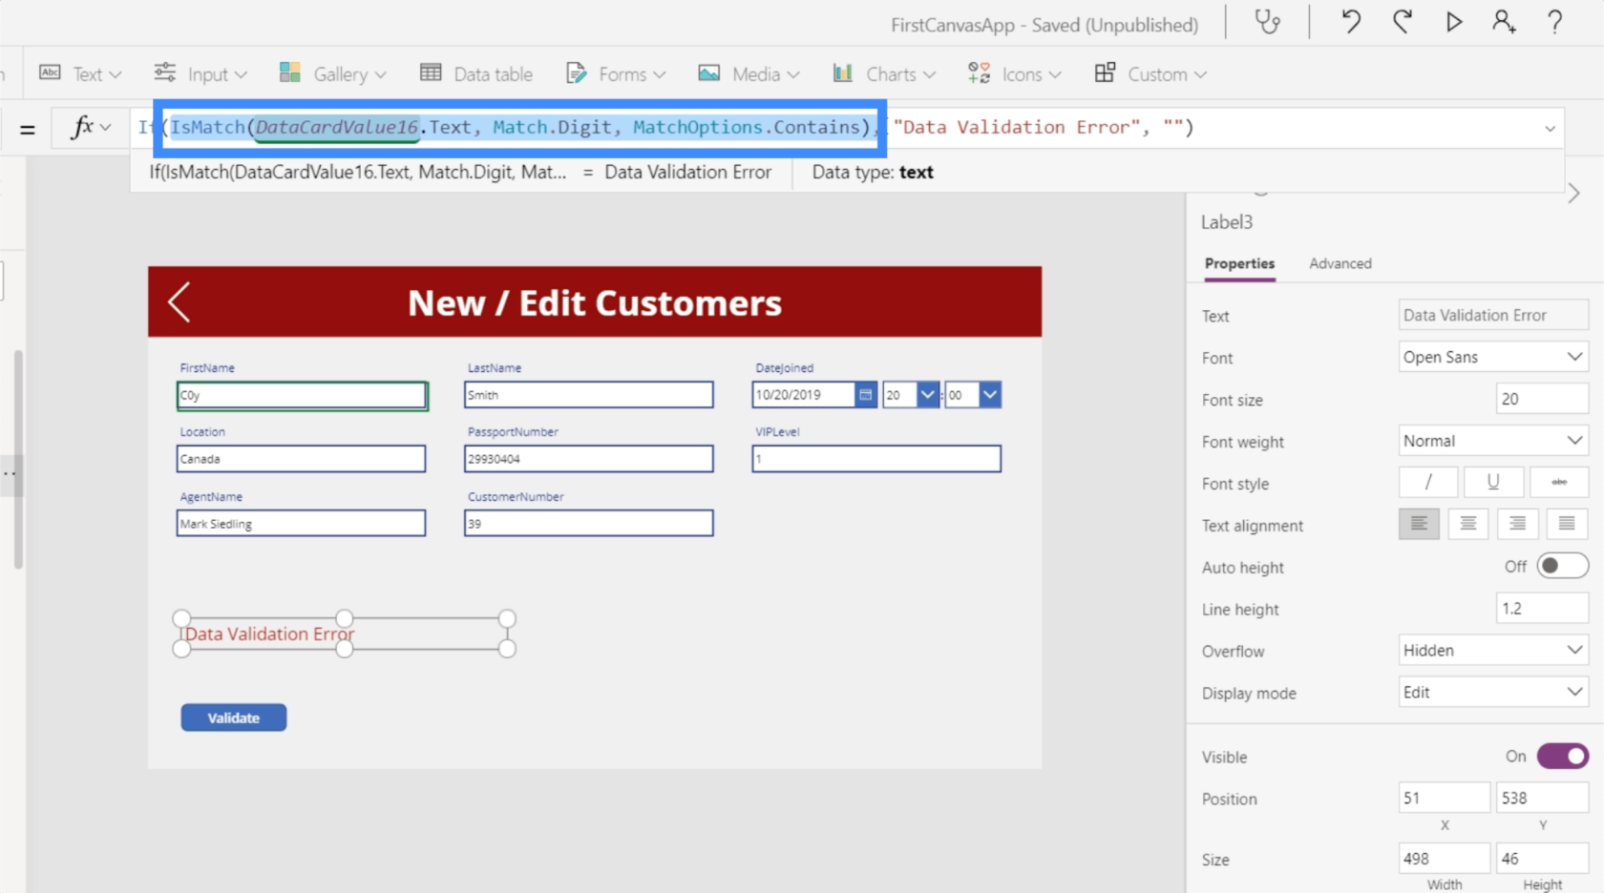Toggle the Visible switch off
Viewport: 1604px width, 893px height.
coord(1563,756)
